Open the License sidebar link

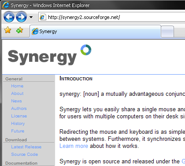pos(19,116)
